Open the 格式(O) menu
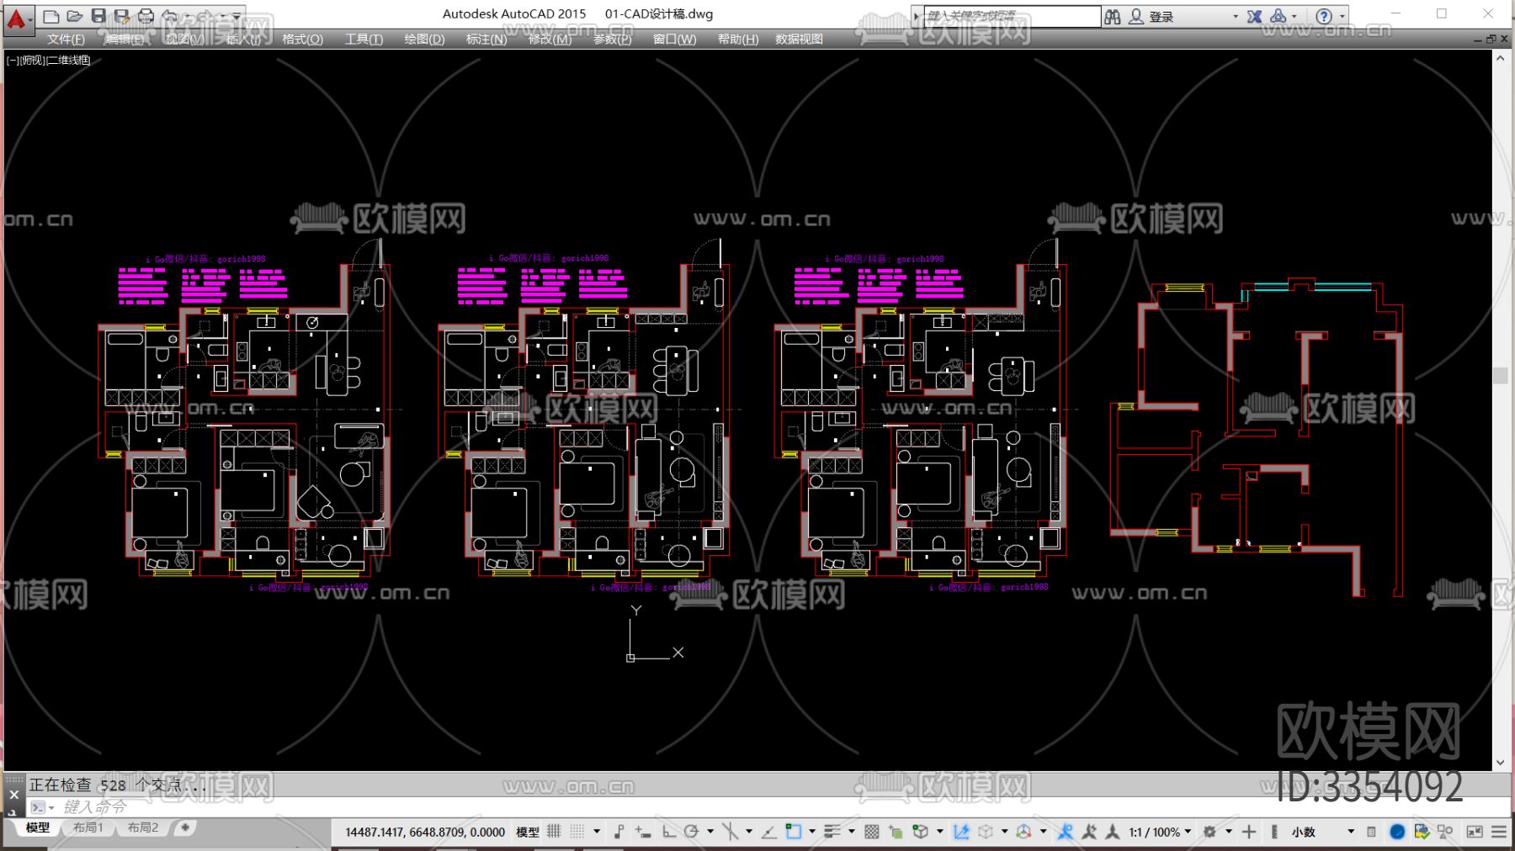This screenshot has height=851, width=1515. (x=302, y=40)
